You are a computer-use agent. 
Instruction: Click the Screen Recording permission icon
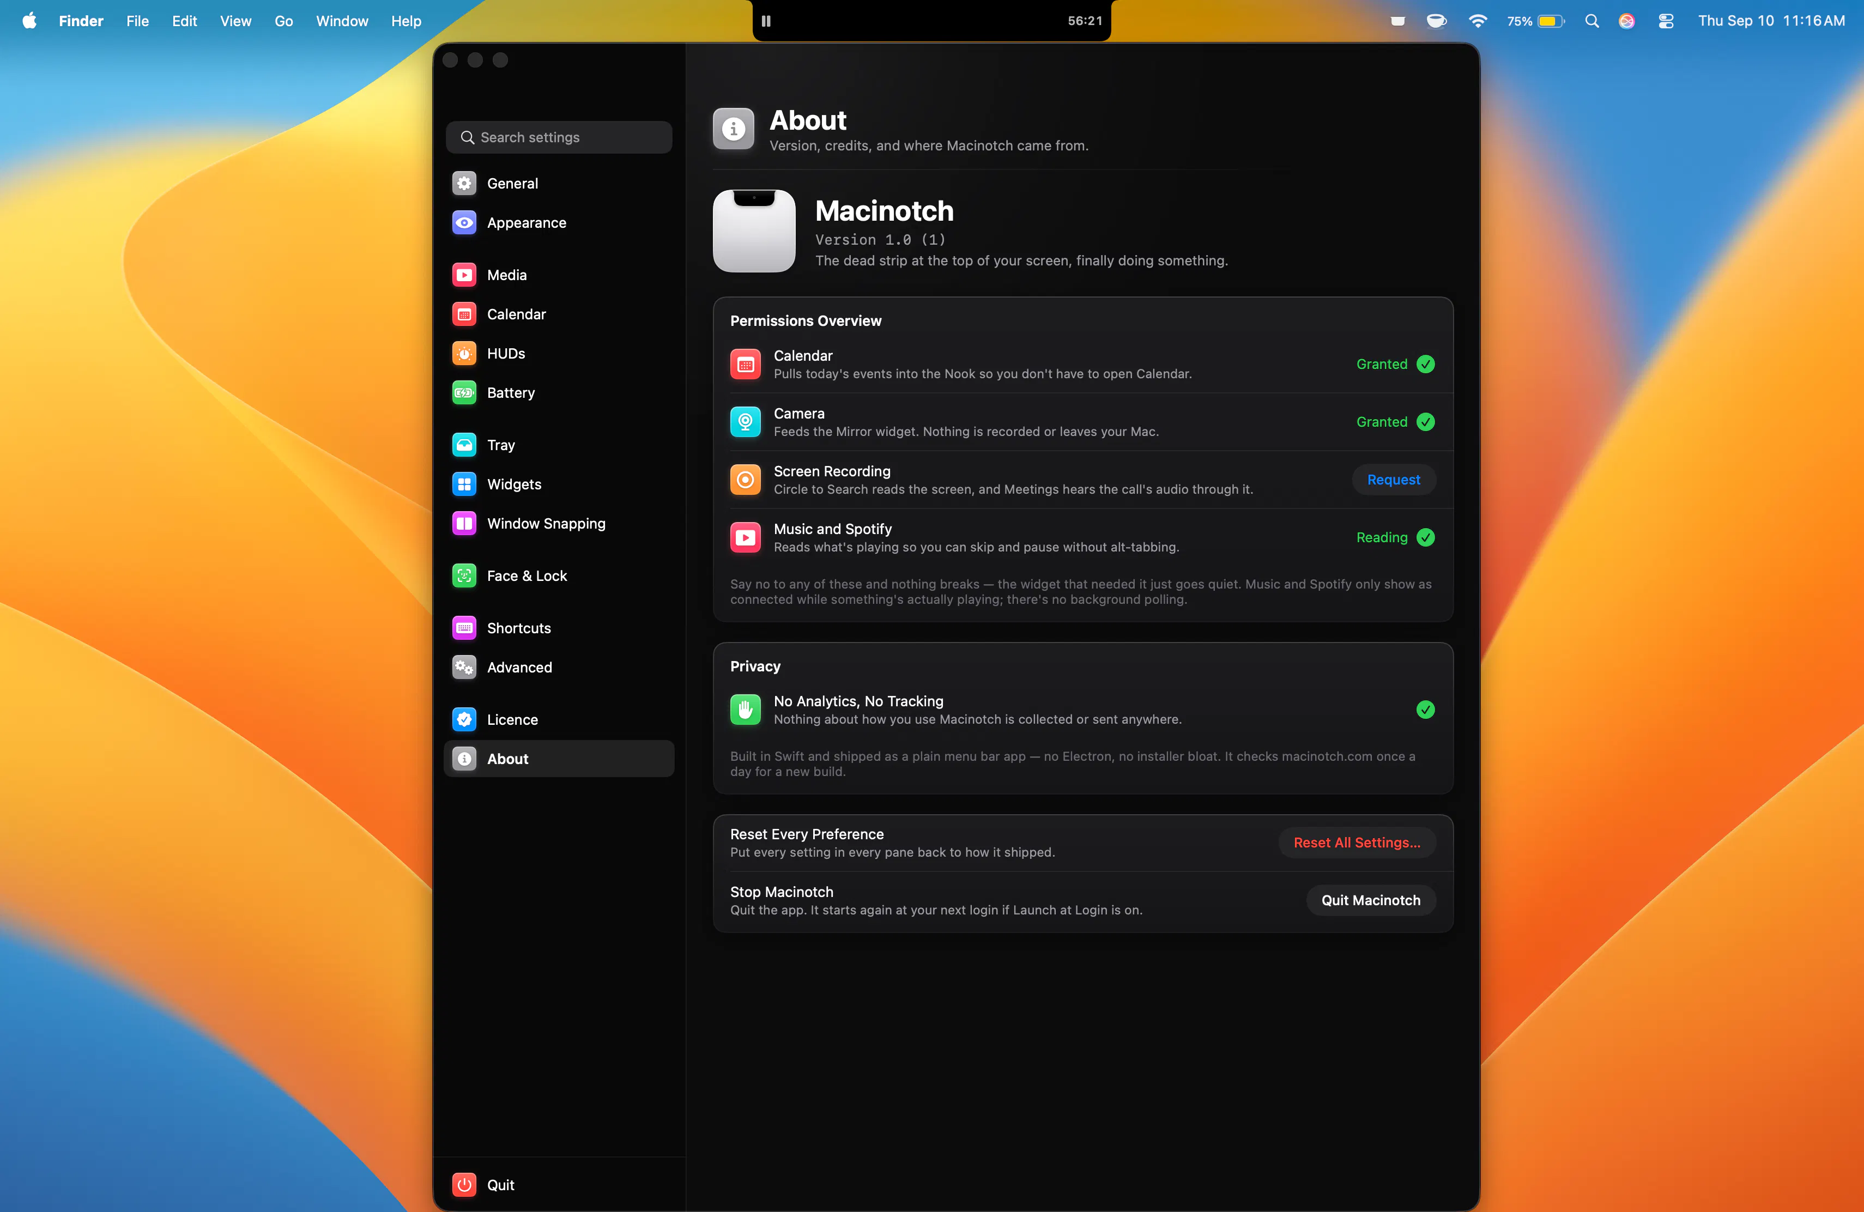746,480
